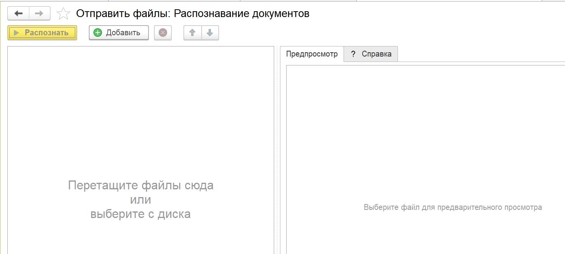Click the question mark icon on the Справка tab

point(353,54)
